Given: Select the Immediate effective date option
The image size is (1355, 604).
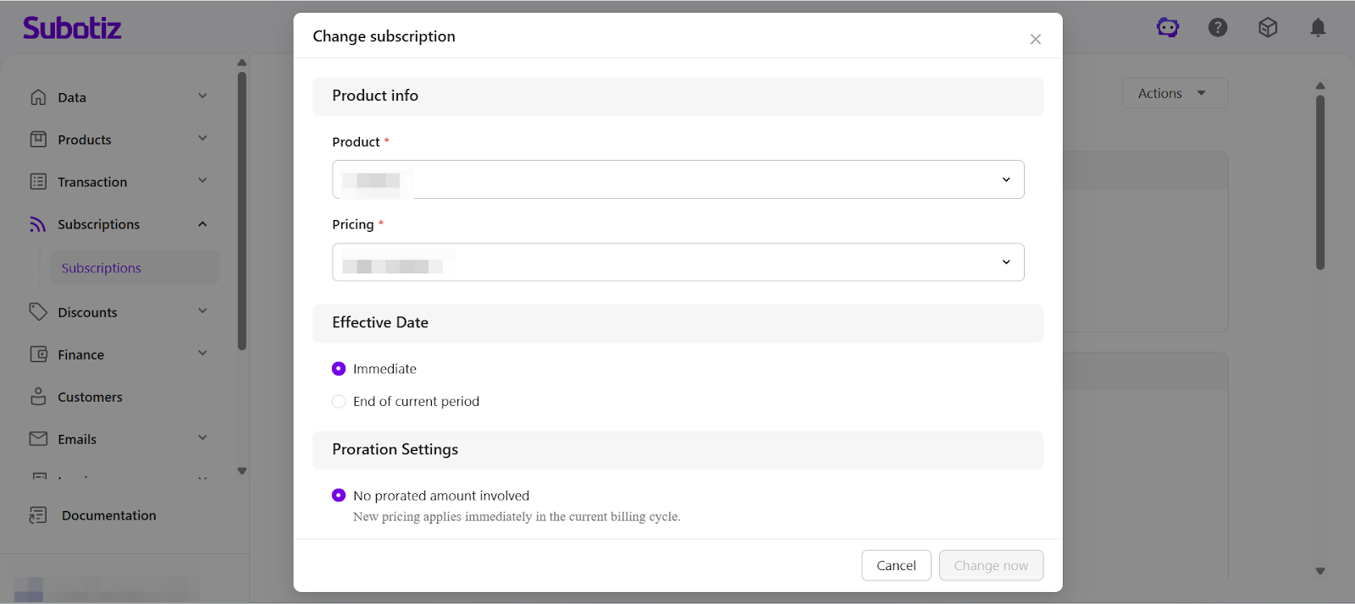Looking at the screenshot, I should (339, 369).
